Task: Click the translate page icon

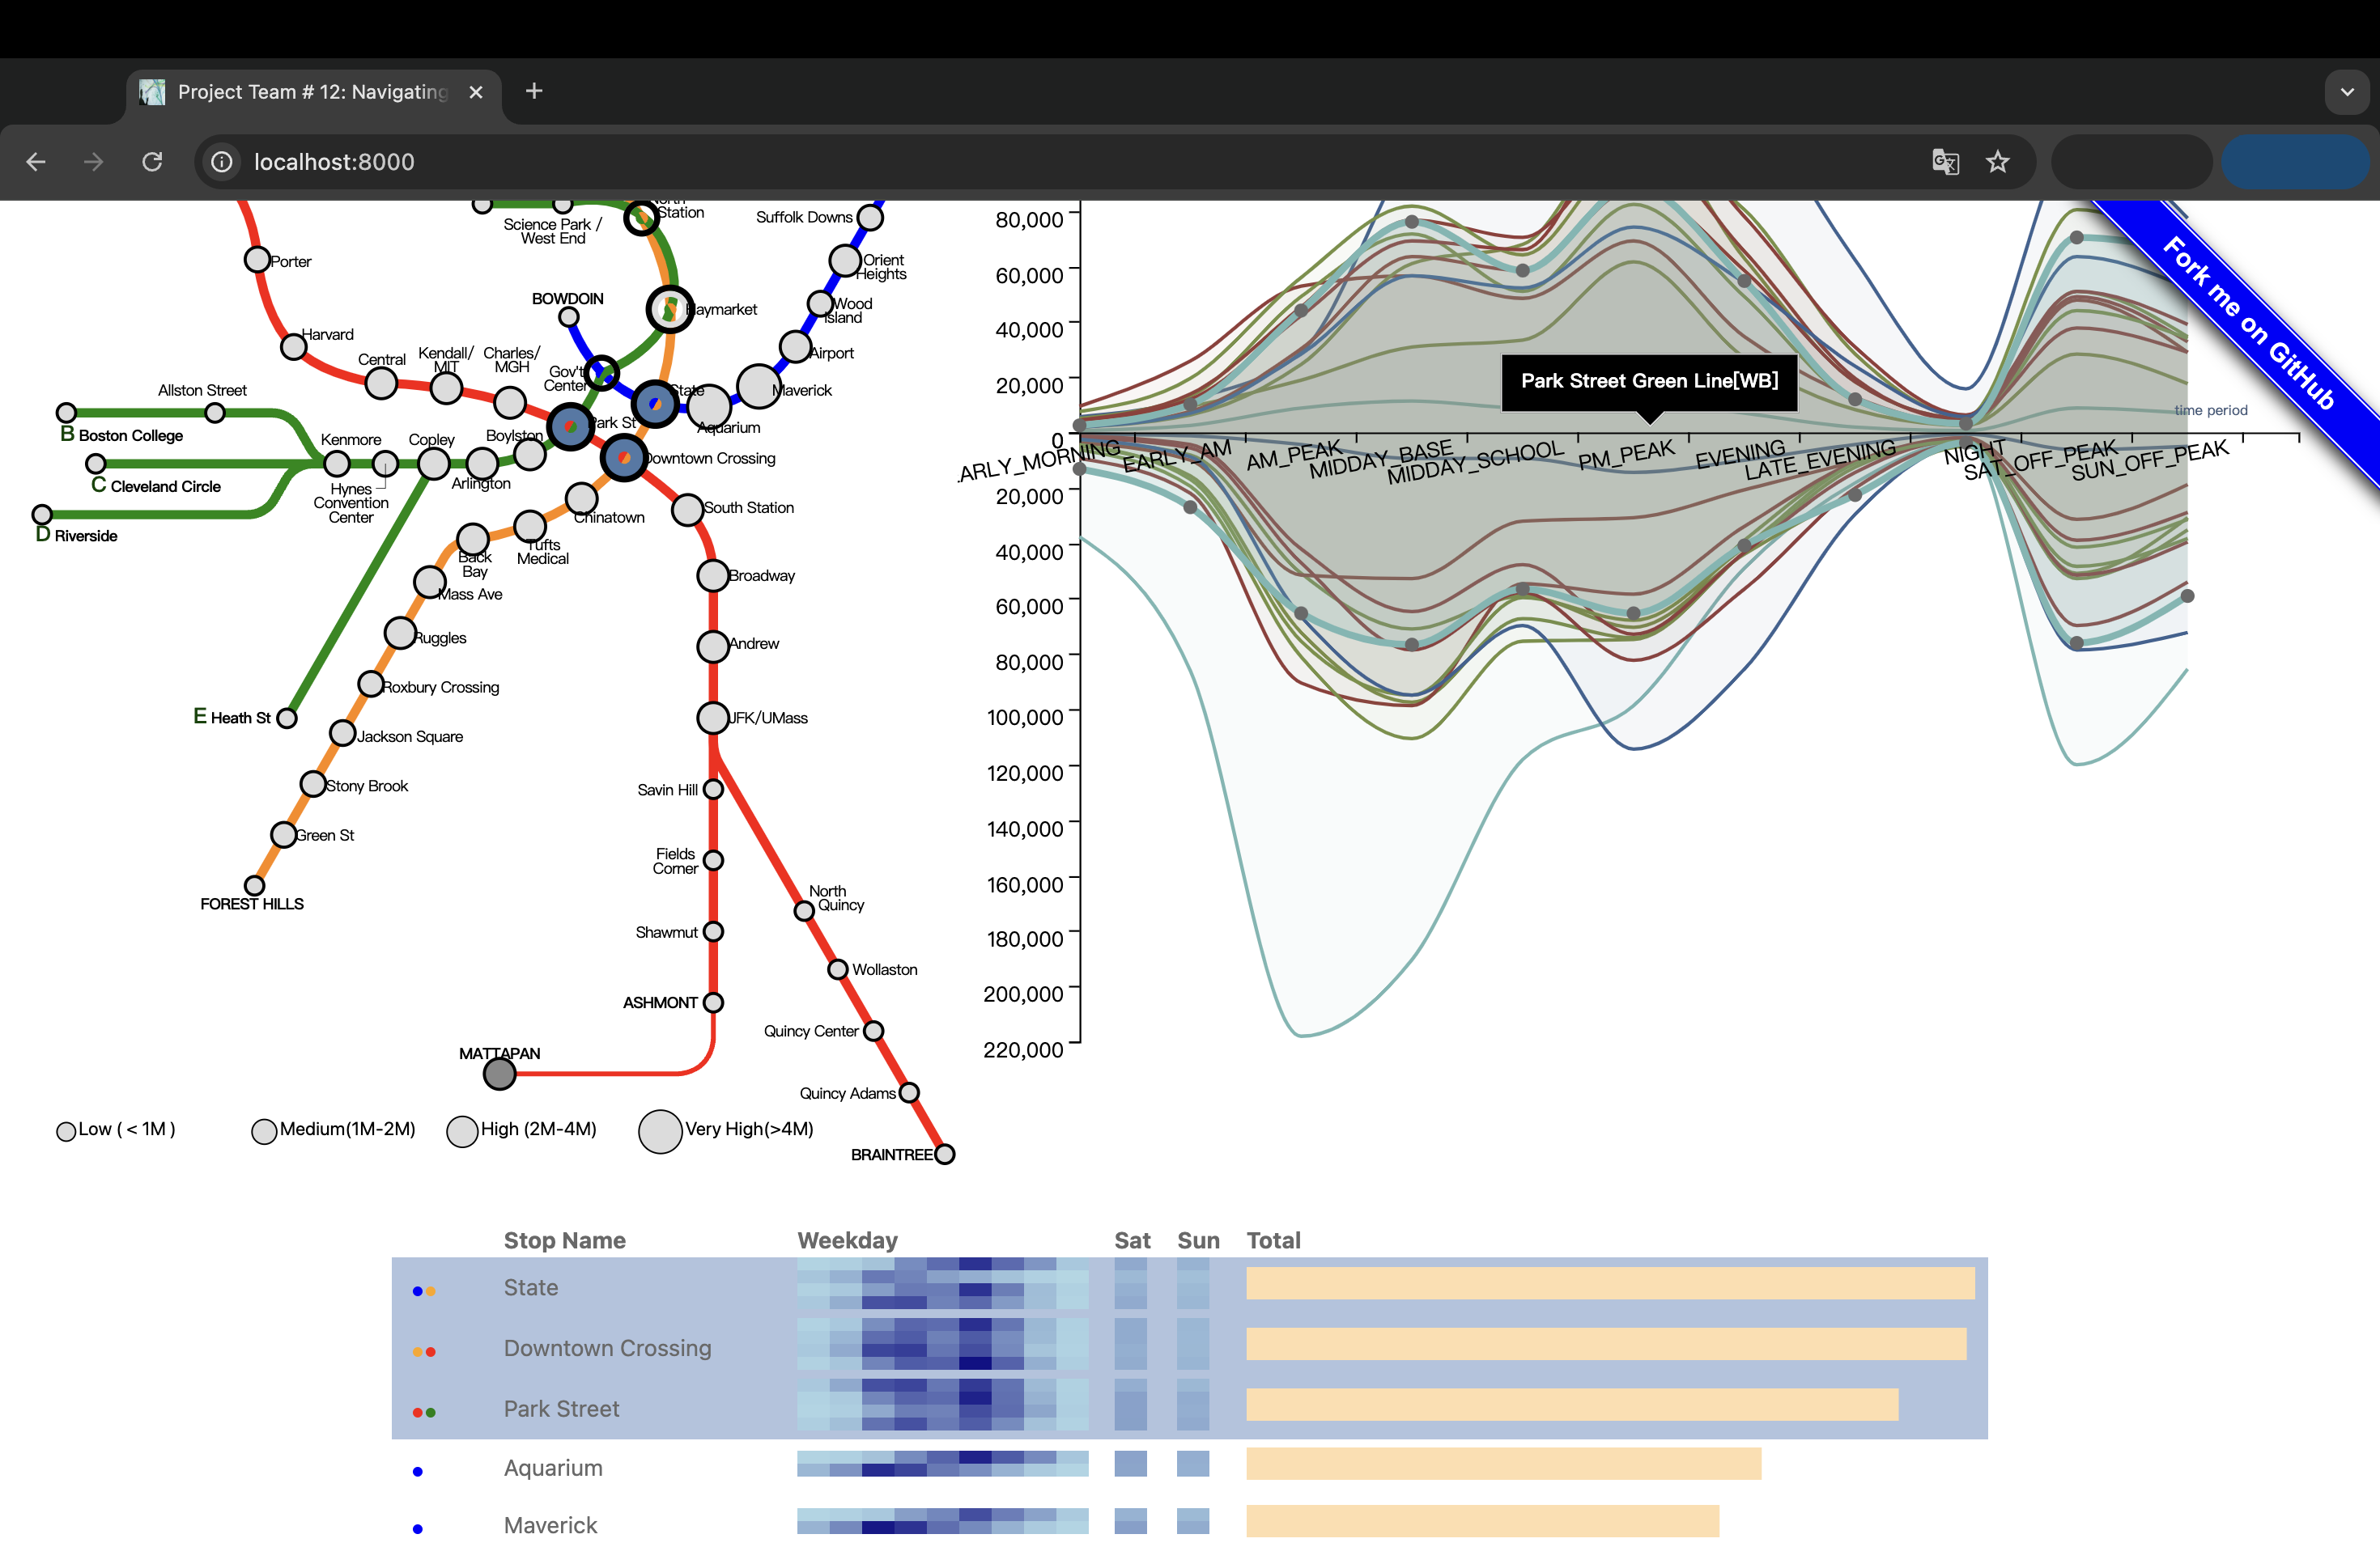Action: [1945, 162]
